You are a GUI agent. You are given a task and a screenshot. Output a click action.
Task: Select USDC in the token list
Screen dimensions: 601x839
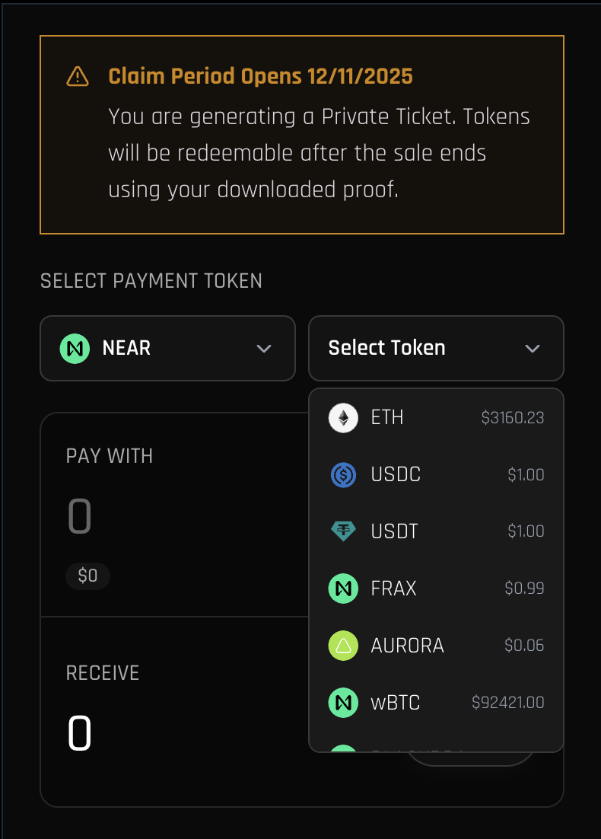click(436, 475)
